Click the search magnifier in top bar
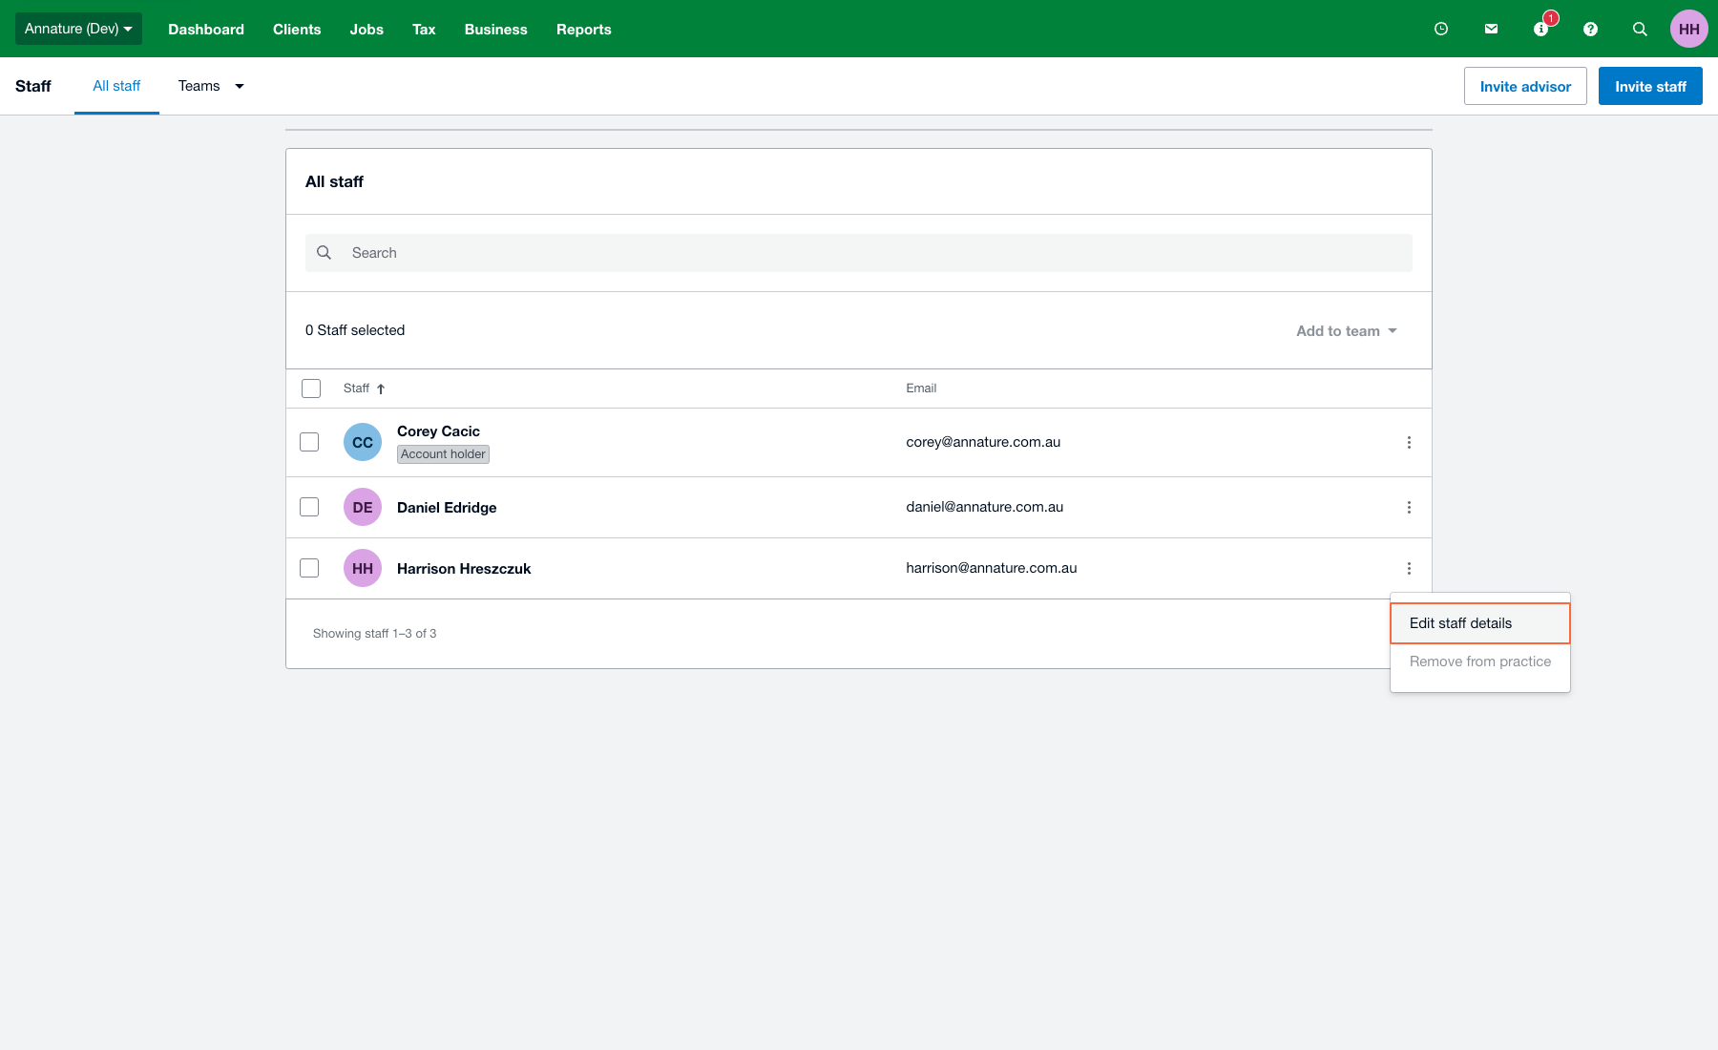Image resolution: width=1718 pixels, height=1050 pixels. tap(1640, 29)
